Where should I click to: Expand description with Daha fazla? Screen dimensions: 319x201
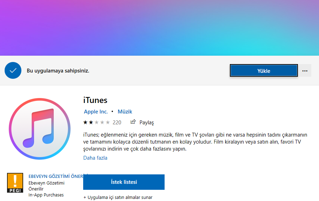[x=95, y=158]
